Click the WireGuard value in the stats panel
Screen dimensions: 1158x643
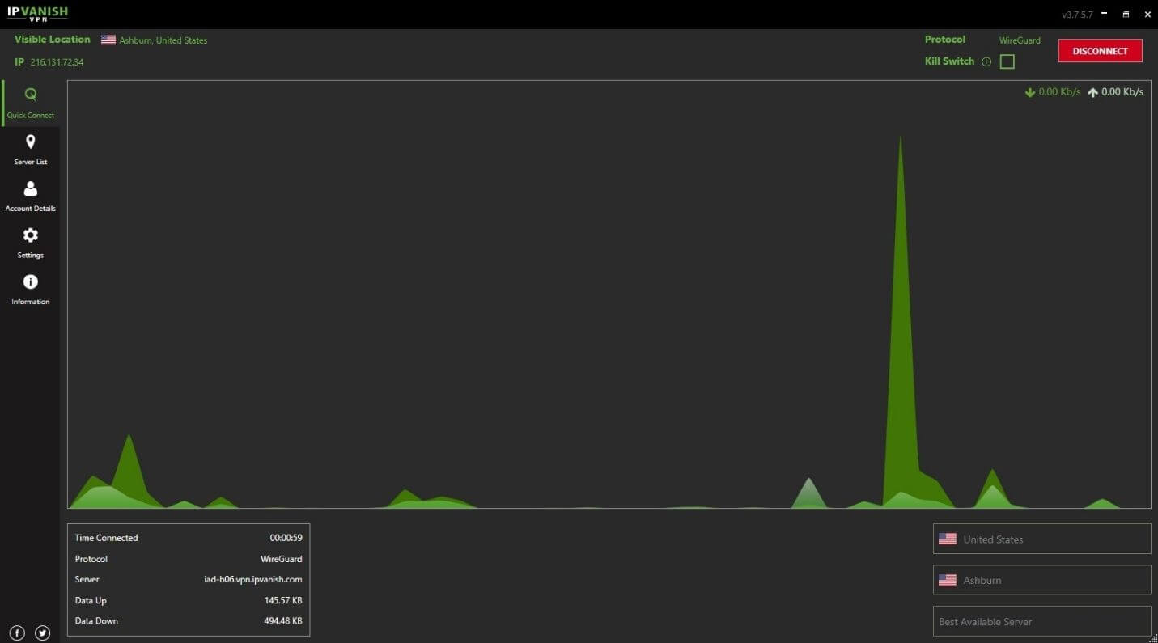[x=282, y=559]
